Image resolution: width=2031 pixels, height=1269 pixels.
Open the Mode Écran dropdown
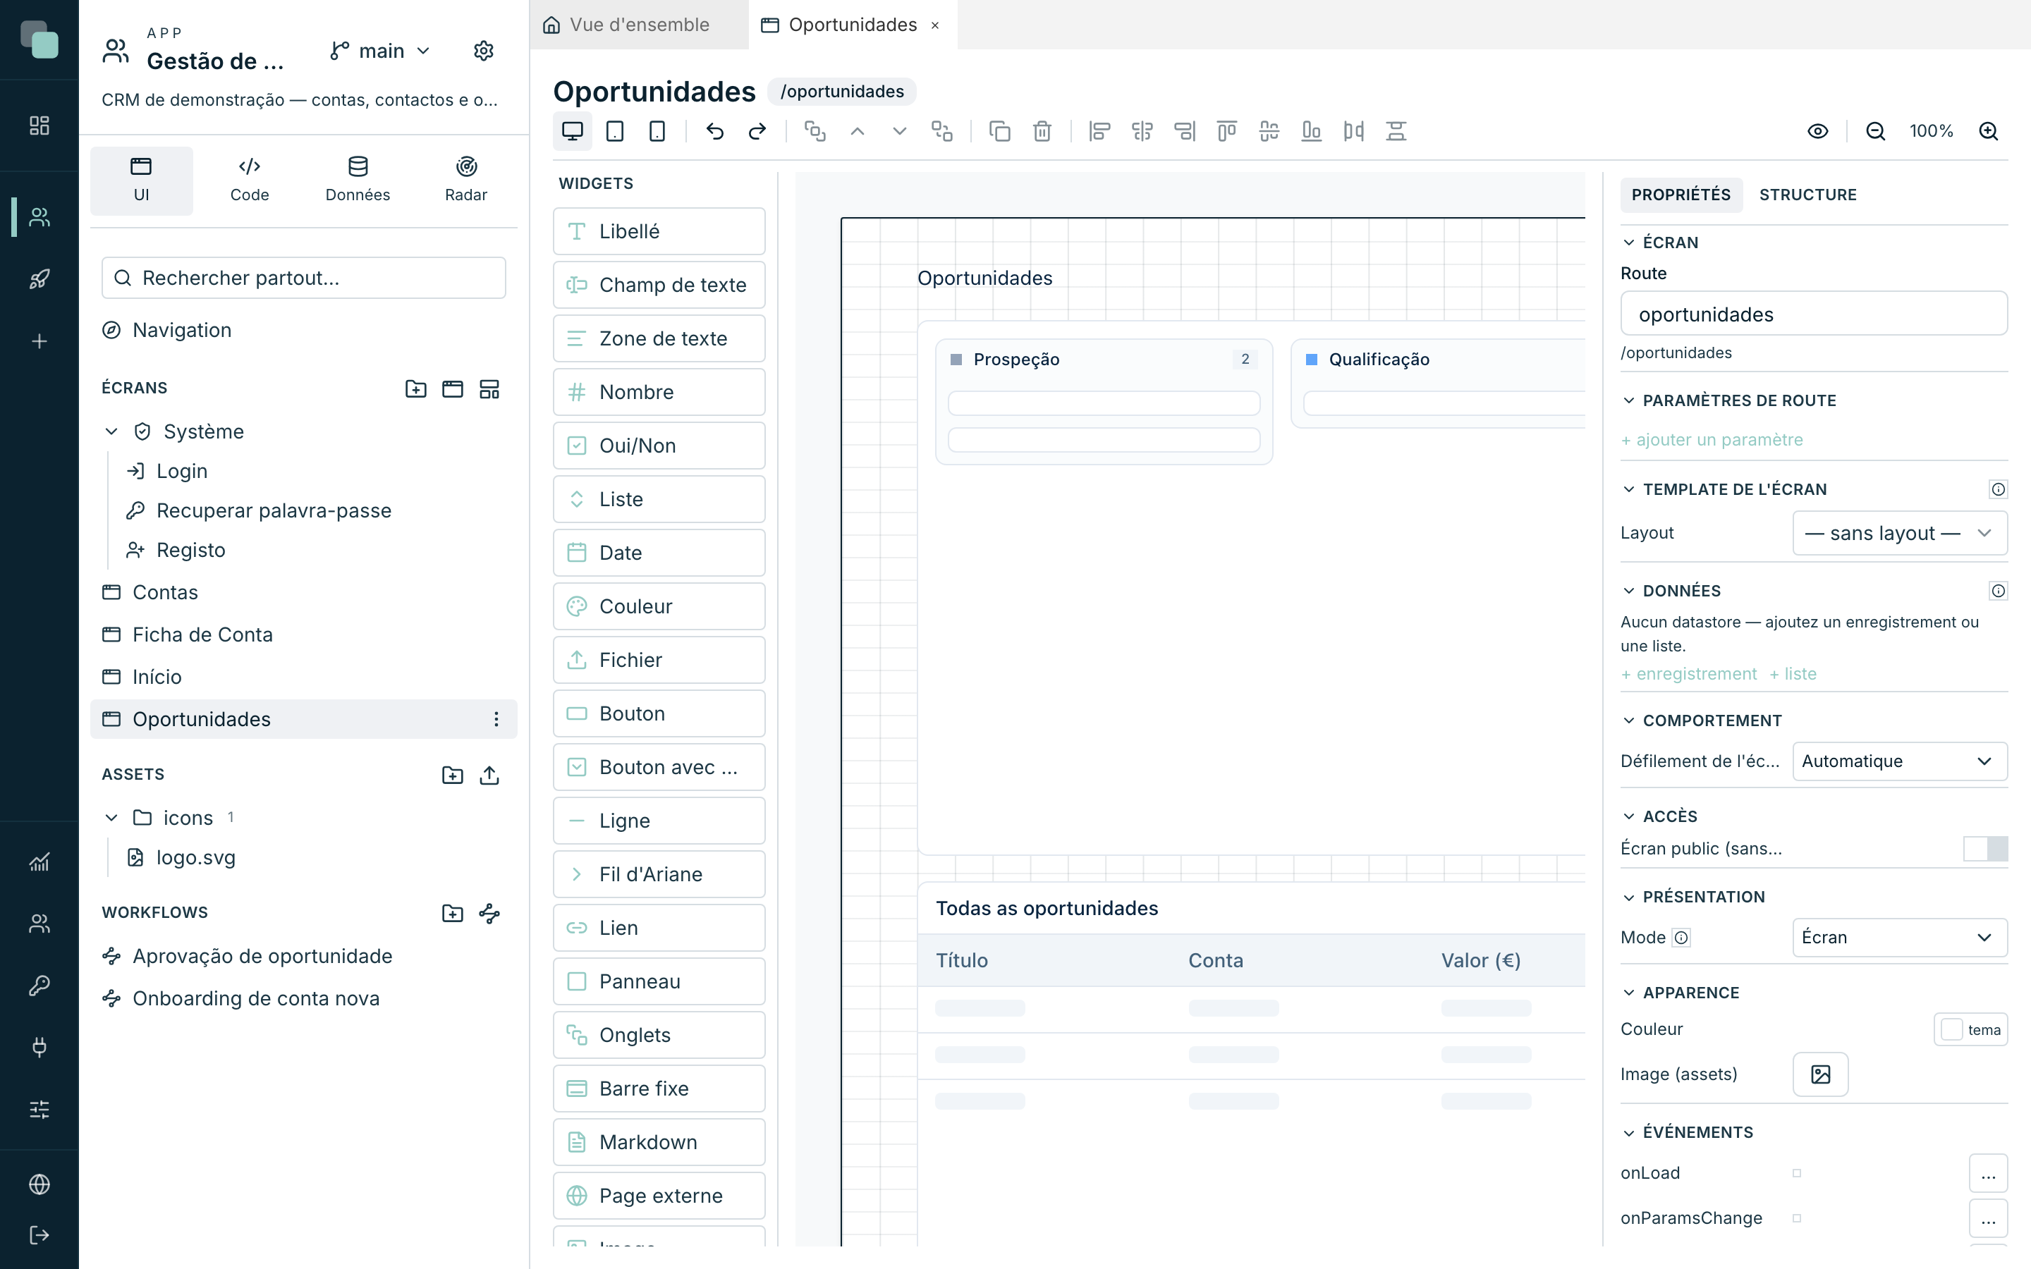pyautogui.click(x=1899, y=938)
